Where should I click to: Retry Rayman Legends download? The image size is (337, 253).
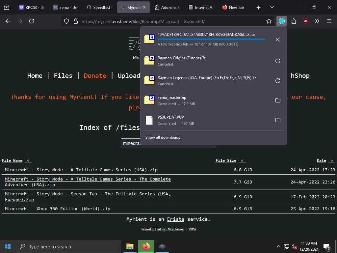click(x=278, y=81)
